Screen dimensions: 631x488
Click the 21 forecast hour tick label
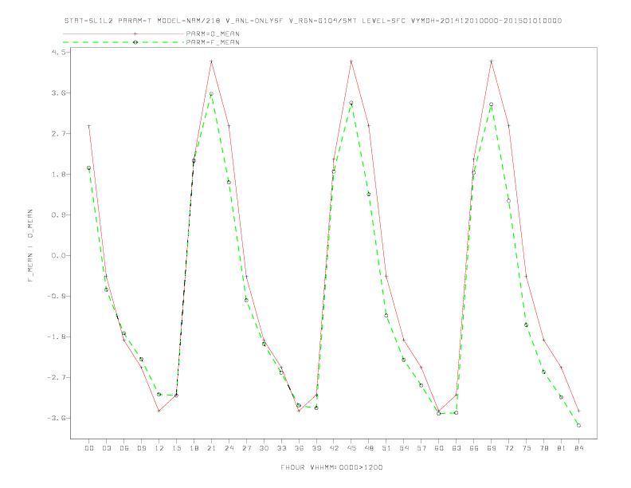click(211, 448)
